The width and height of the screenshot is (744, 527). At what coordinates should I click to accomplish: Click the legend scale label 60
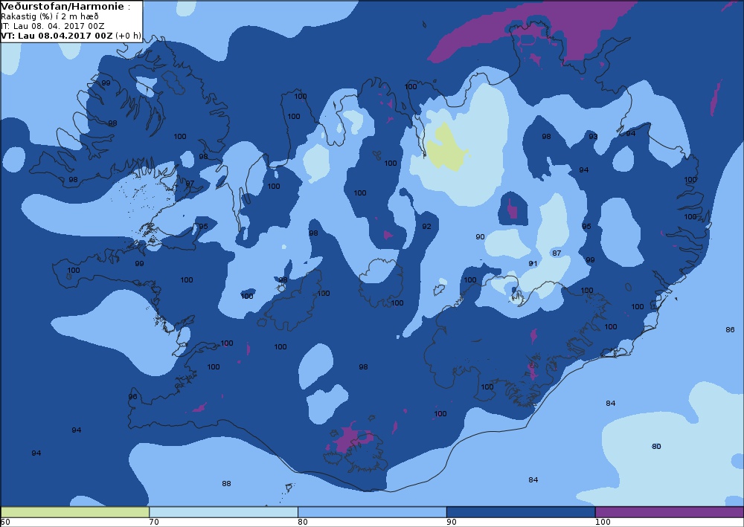tap(5, 523)
